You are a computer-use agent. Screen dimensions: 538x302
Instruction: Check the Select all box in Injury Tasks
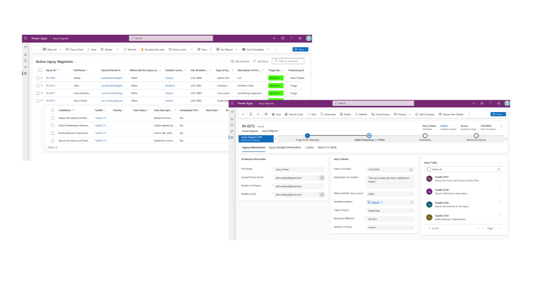click(x=429, y=169)
